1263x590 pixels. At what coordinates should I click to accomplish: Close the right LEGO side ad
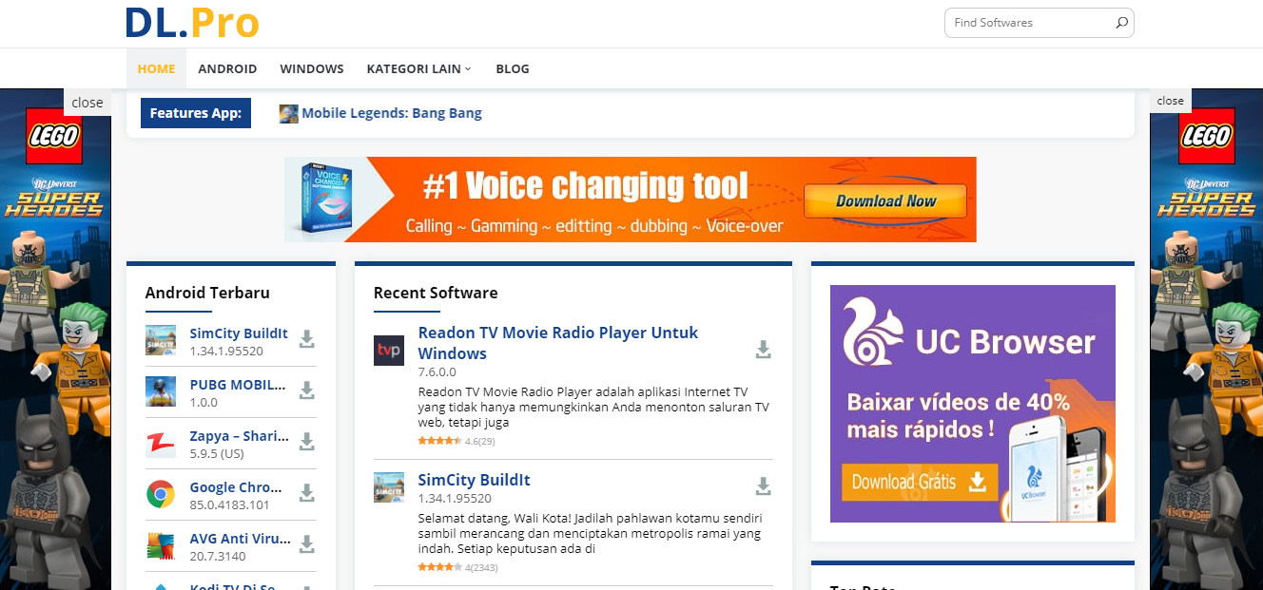(1171, 101)
